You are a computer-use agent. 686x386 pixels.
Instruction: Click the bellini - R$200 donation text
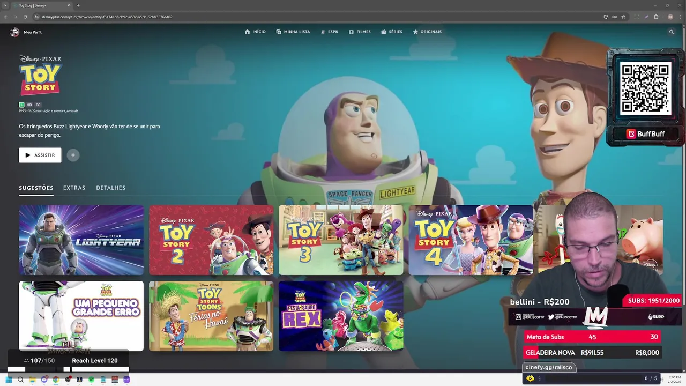coord(540,302)
